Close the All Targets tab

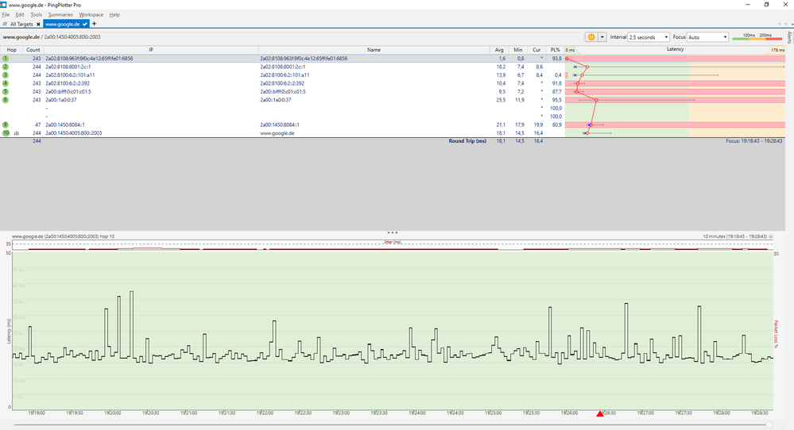tap(38, 25)
